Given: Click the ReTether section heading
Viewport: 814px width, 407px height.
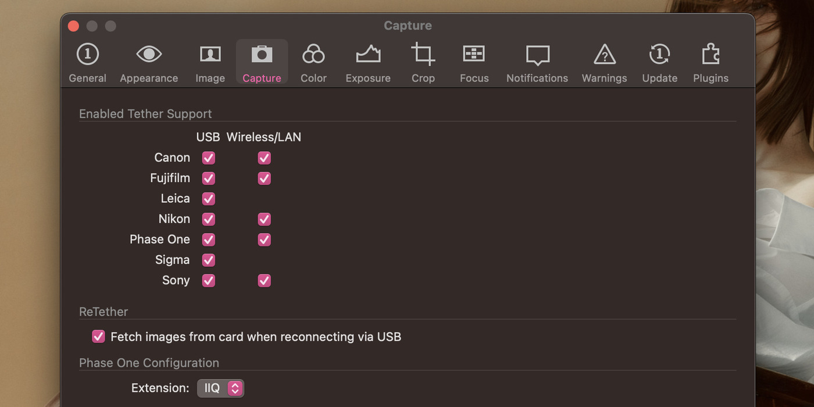Looking at the screenshot, I should tap(103, 312).
